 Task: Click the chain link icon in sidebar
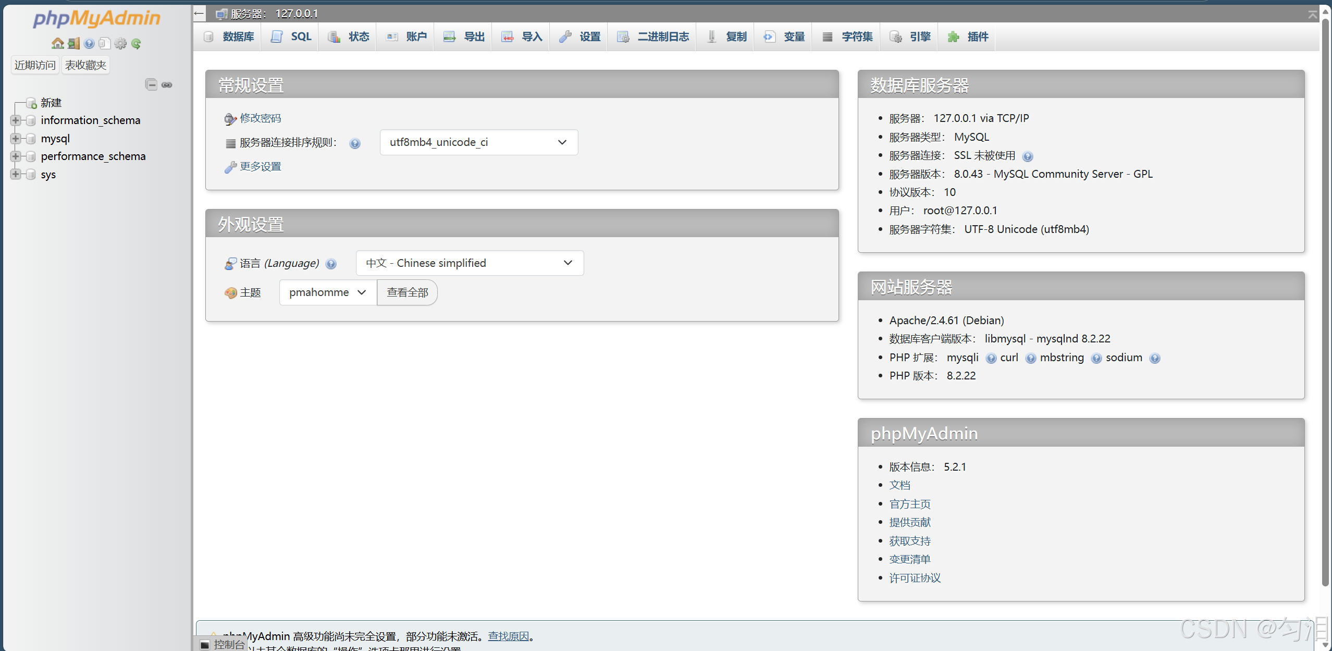point(167,84)
